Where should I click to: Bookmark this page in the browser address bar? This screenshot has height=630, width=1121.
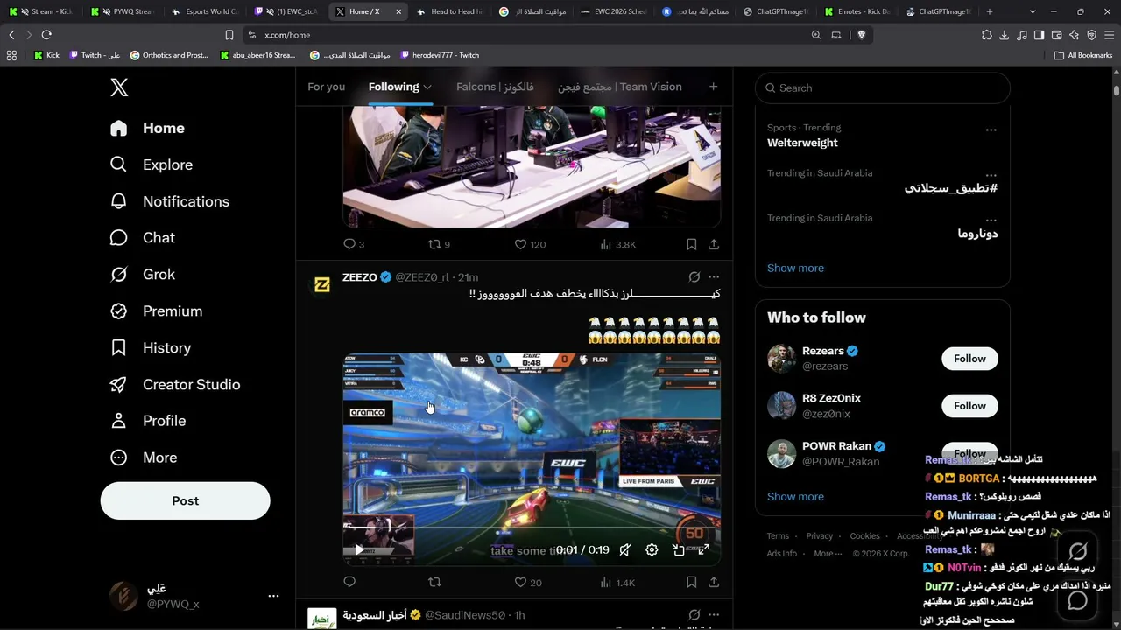tap(229, 35)
